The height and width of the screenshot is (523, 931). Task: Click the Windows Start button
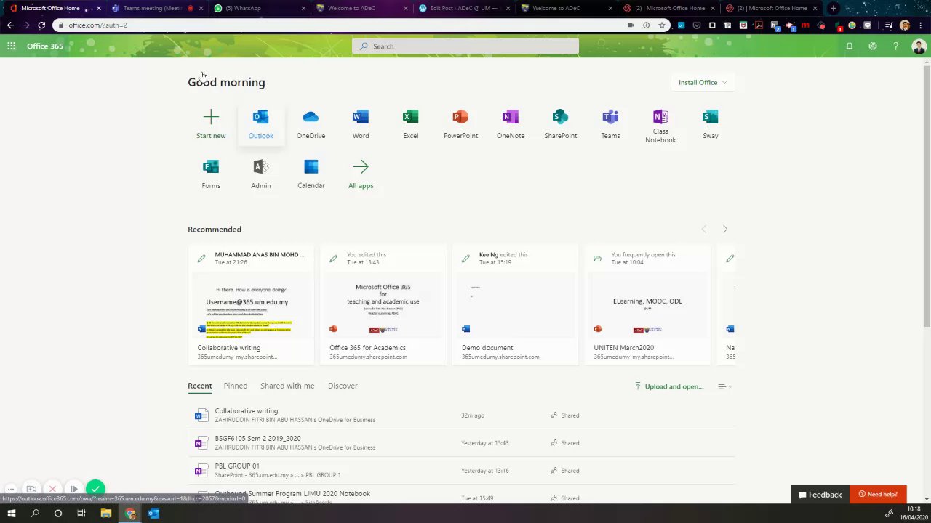pyautogui.click(x=12, y=514)
